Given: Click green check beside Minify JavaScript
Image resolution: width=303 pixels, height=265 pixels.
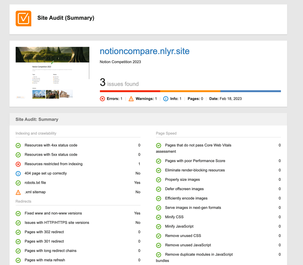Looking at the screenshot, I should coord(159,227).
